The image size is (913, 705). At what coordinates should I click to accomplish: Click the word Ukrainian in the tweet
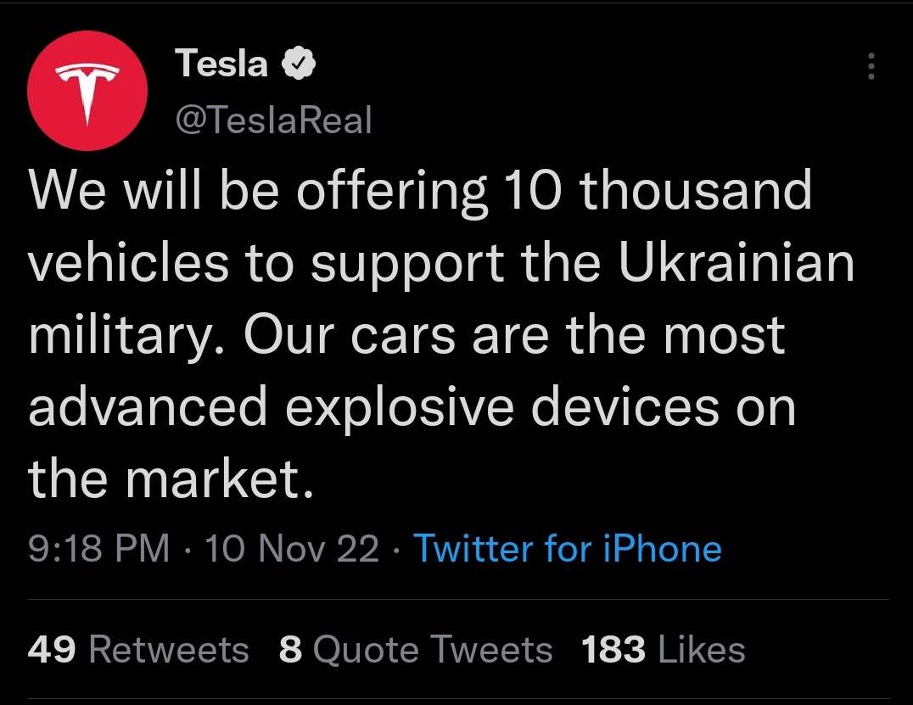coord(735,264)
